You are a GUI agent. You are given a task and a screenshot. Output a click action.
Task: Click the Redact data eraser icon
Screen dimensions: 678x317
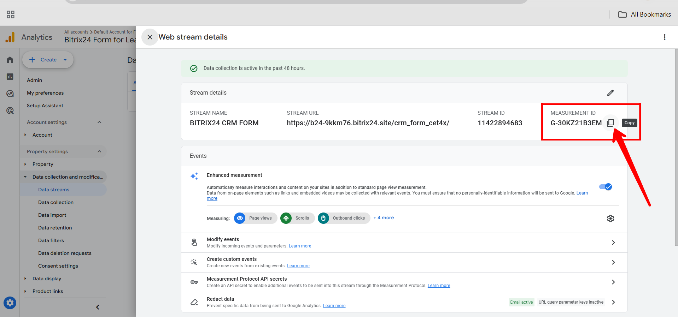pos(194,302)
